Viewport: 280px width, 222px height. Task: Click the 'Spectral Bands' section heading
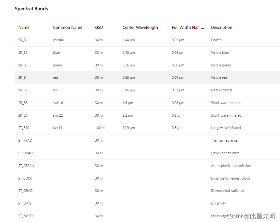(x=31, y=9)
